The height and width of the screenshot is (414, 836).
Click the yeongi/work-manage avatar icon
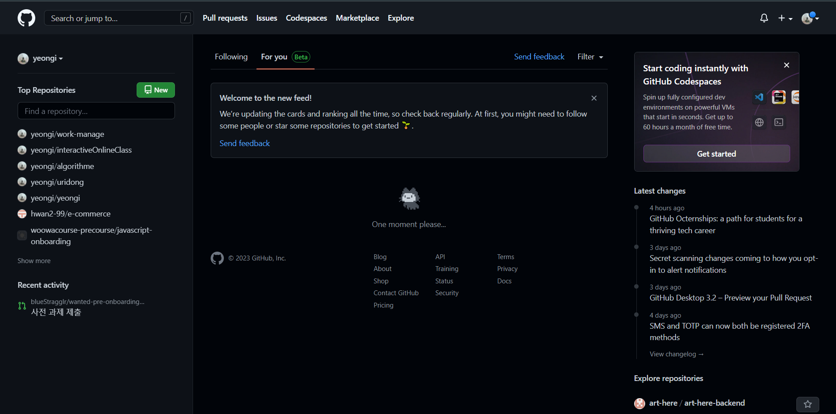point(22,134)
